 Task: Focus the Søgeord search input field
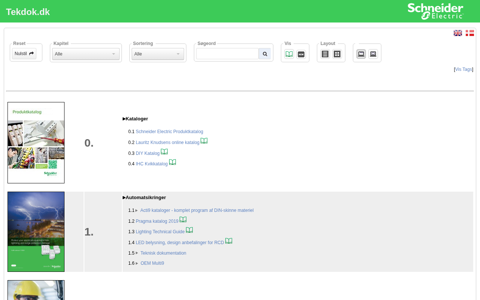coord(227,54)
